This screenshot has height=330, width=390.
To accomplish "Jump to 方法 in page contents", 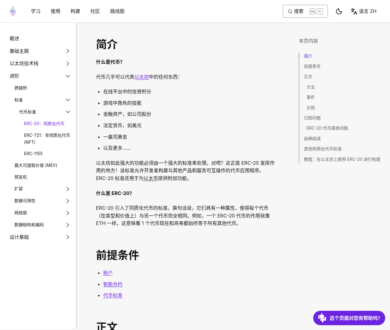I will pyautogui.click(x=310, y=87).
